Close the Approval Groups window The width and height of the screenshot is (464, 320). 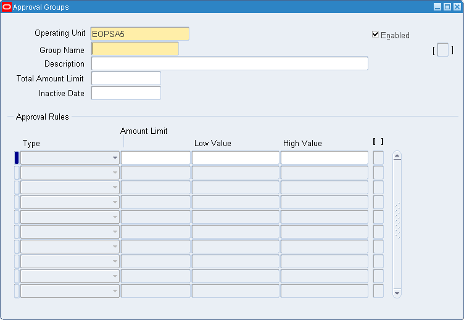tap(457, 7)
